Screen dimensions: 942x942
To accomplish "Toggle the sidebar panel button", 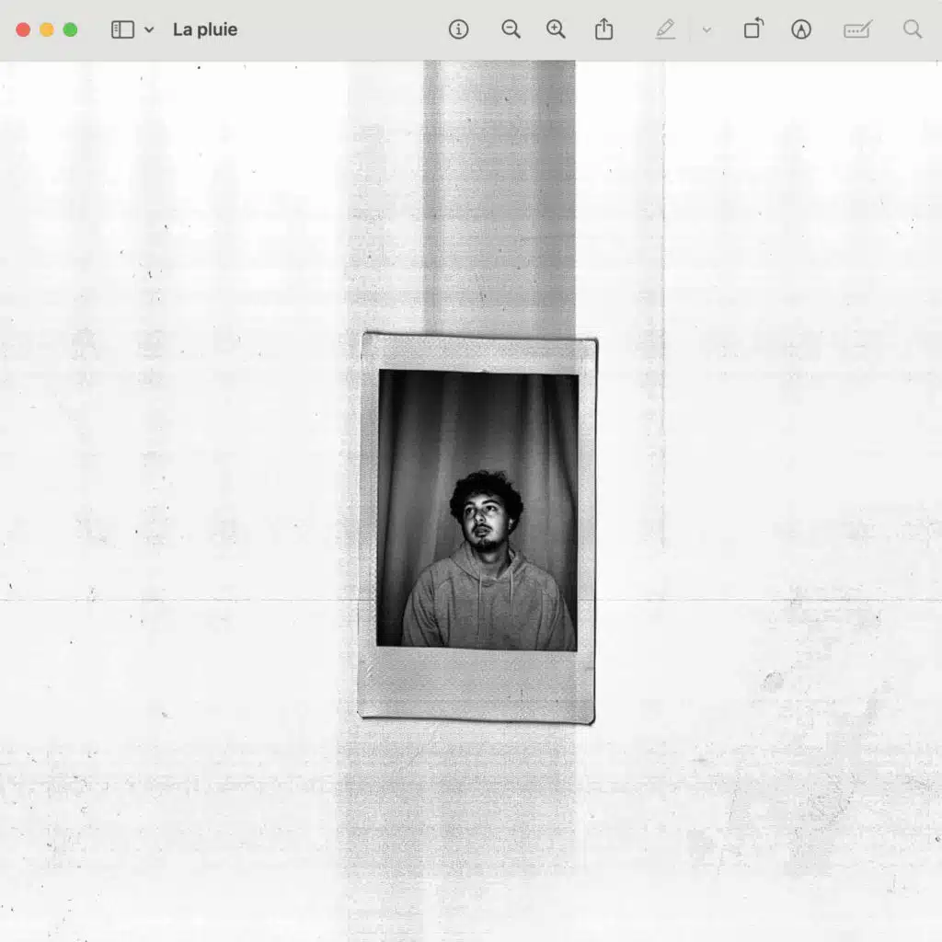I will click(x=122, y=29).
